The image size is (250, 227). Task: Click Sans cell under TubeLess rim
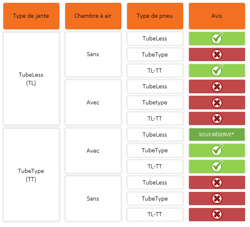(x=93, y=54)
